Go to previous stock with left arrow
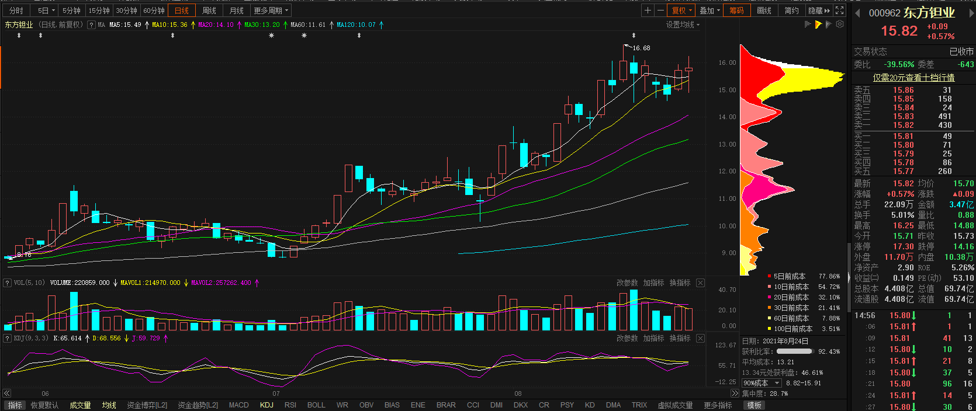The image size is (976, 411). [x=857, y=13]
